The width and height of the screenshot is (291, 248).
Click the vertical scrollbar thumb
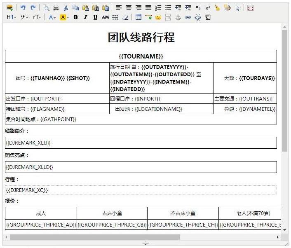(x=284, y=91)
